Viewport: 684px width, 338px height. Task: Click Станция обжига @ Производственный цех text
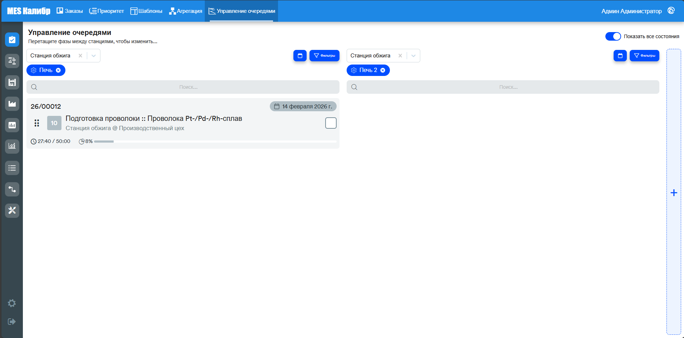click(125, 128)
